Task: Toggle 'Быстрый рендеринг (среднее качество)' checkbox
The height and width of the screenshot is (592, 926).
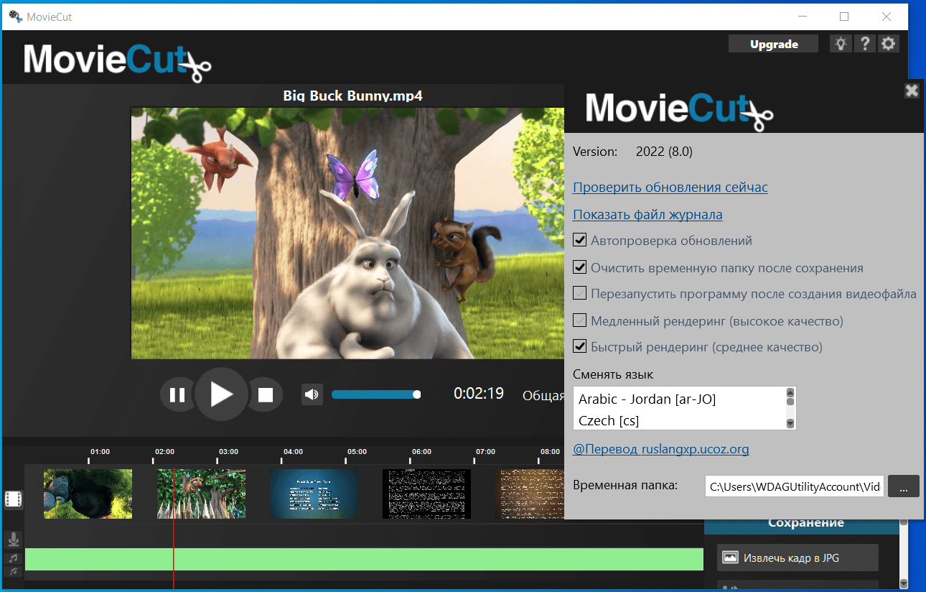Action: pos(580,347)
